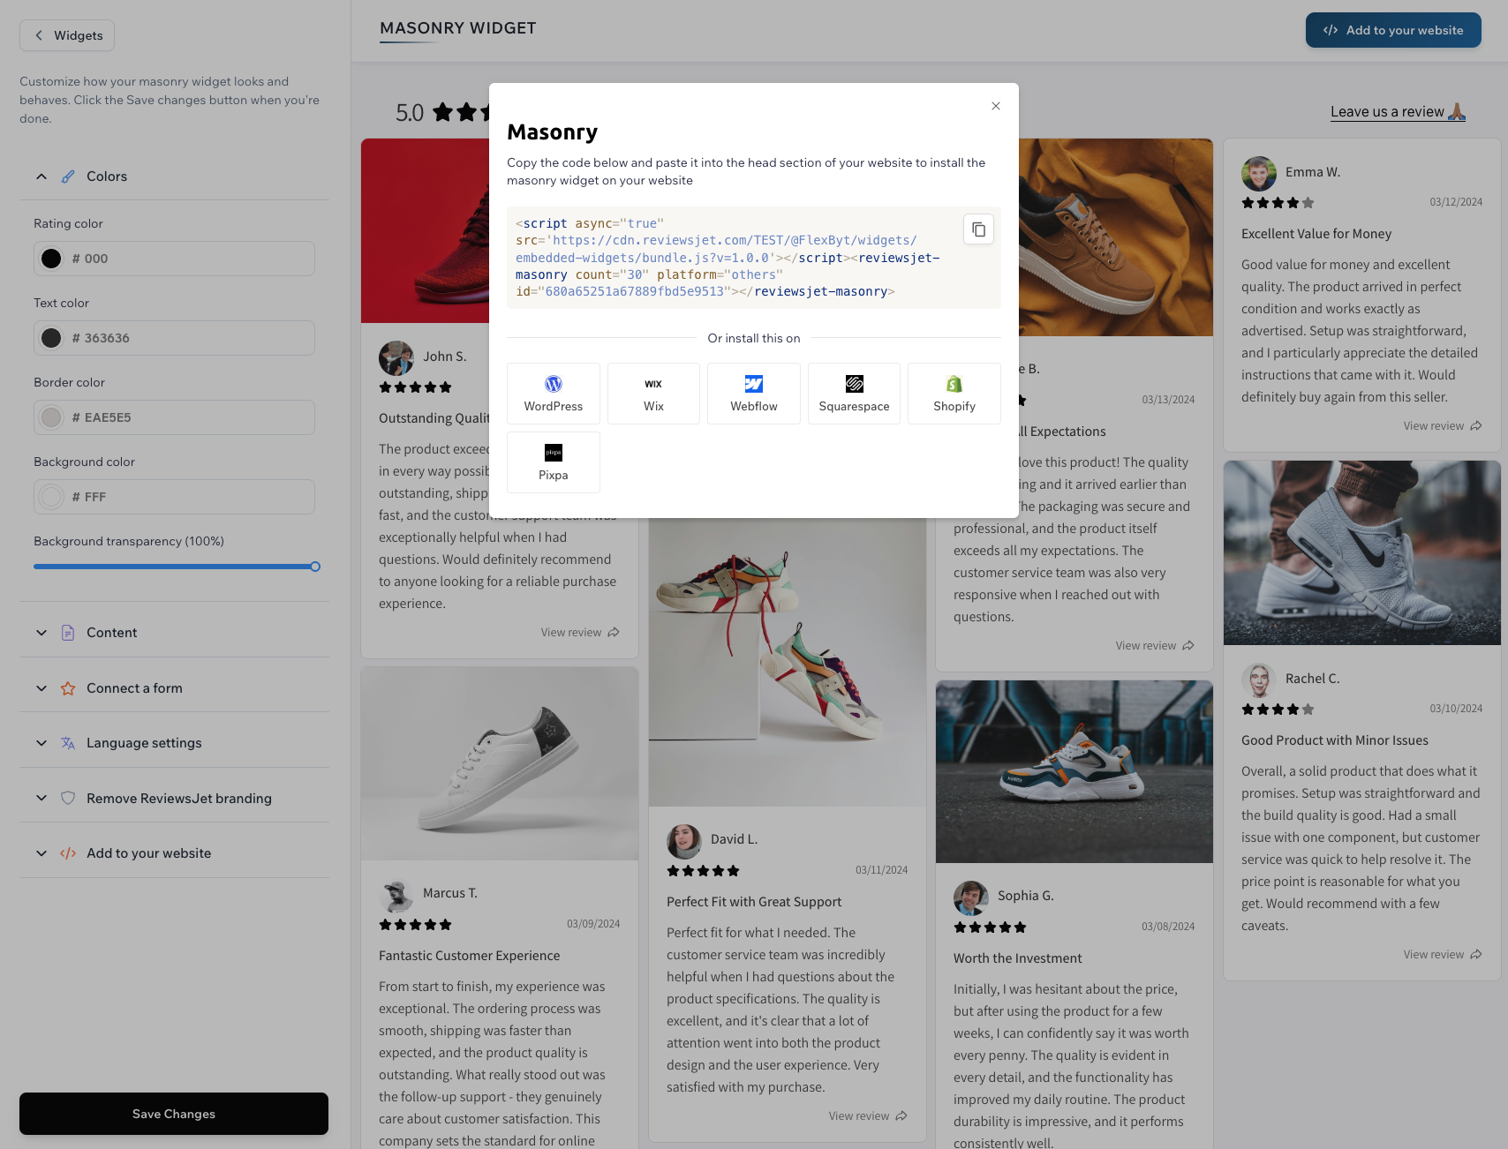Choose the Shopify install option
Image resolution: width=1508 pixels, height=1149 pixels.
pyautogui.click(x=954, y=394)
